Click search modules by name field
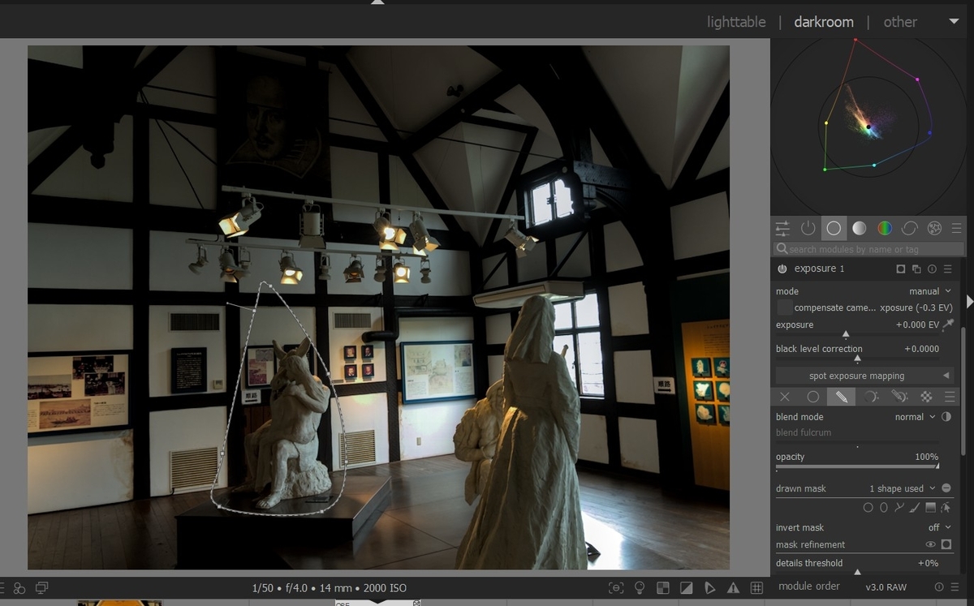974x606 pixels. point(868,249)
